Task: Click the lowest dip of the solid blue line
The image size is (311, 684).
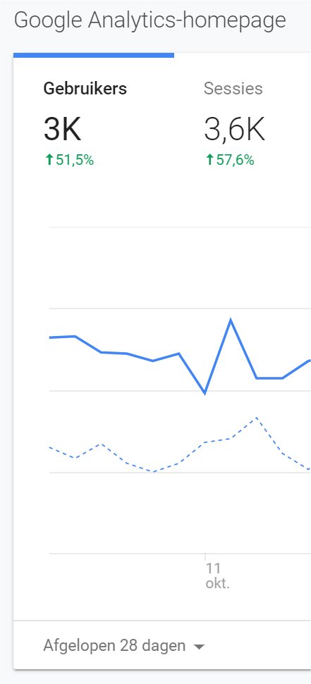Action: point(205,393)
